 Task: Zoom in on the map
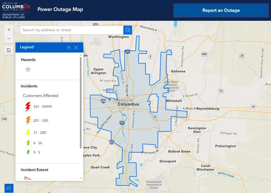click(x=9, y=30)
